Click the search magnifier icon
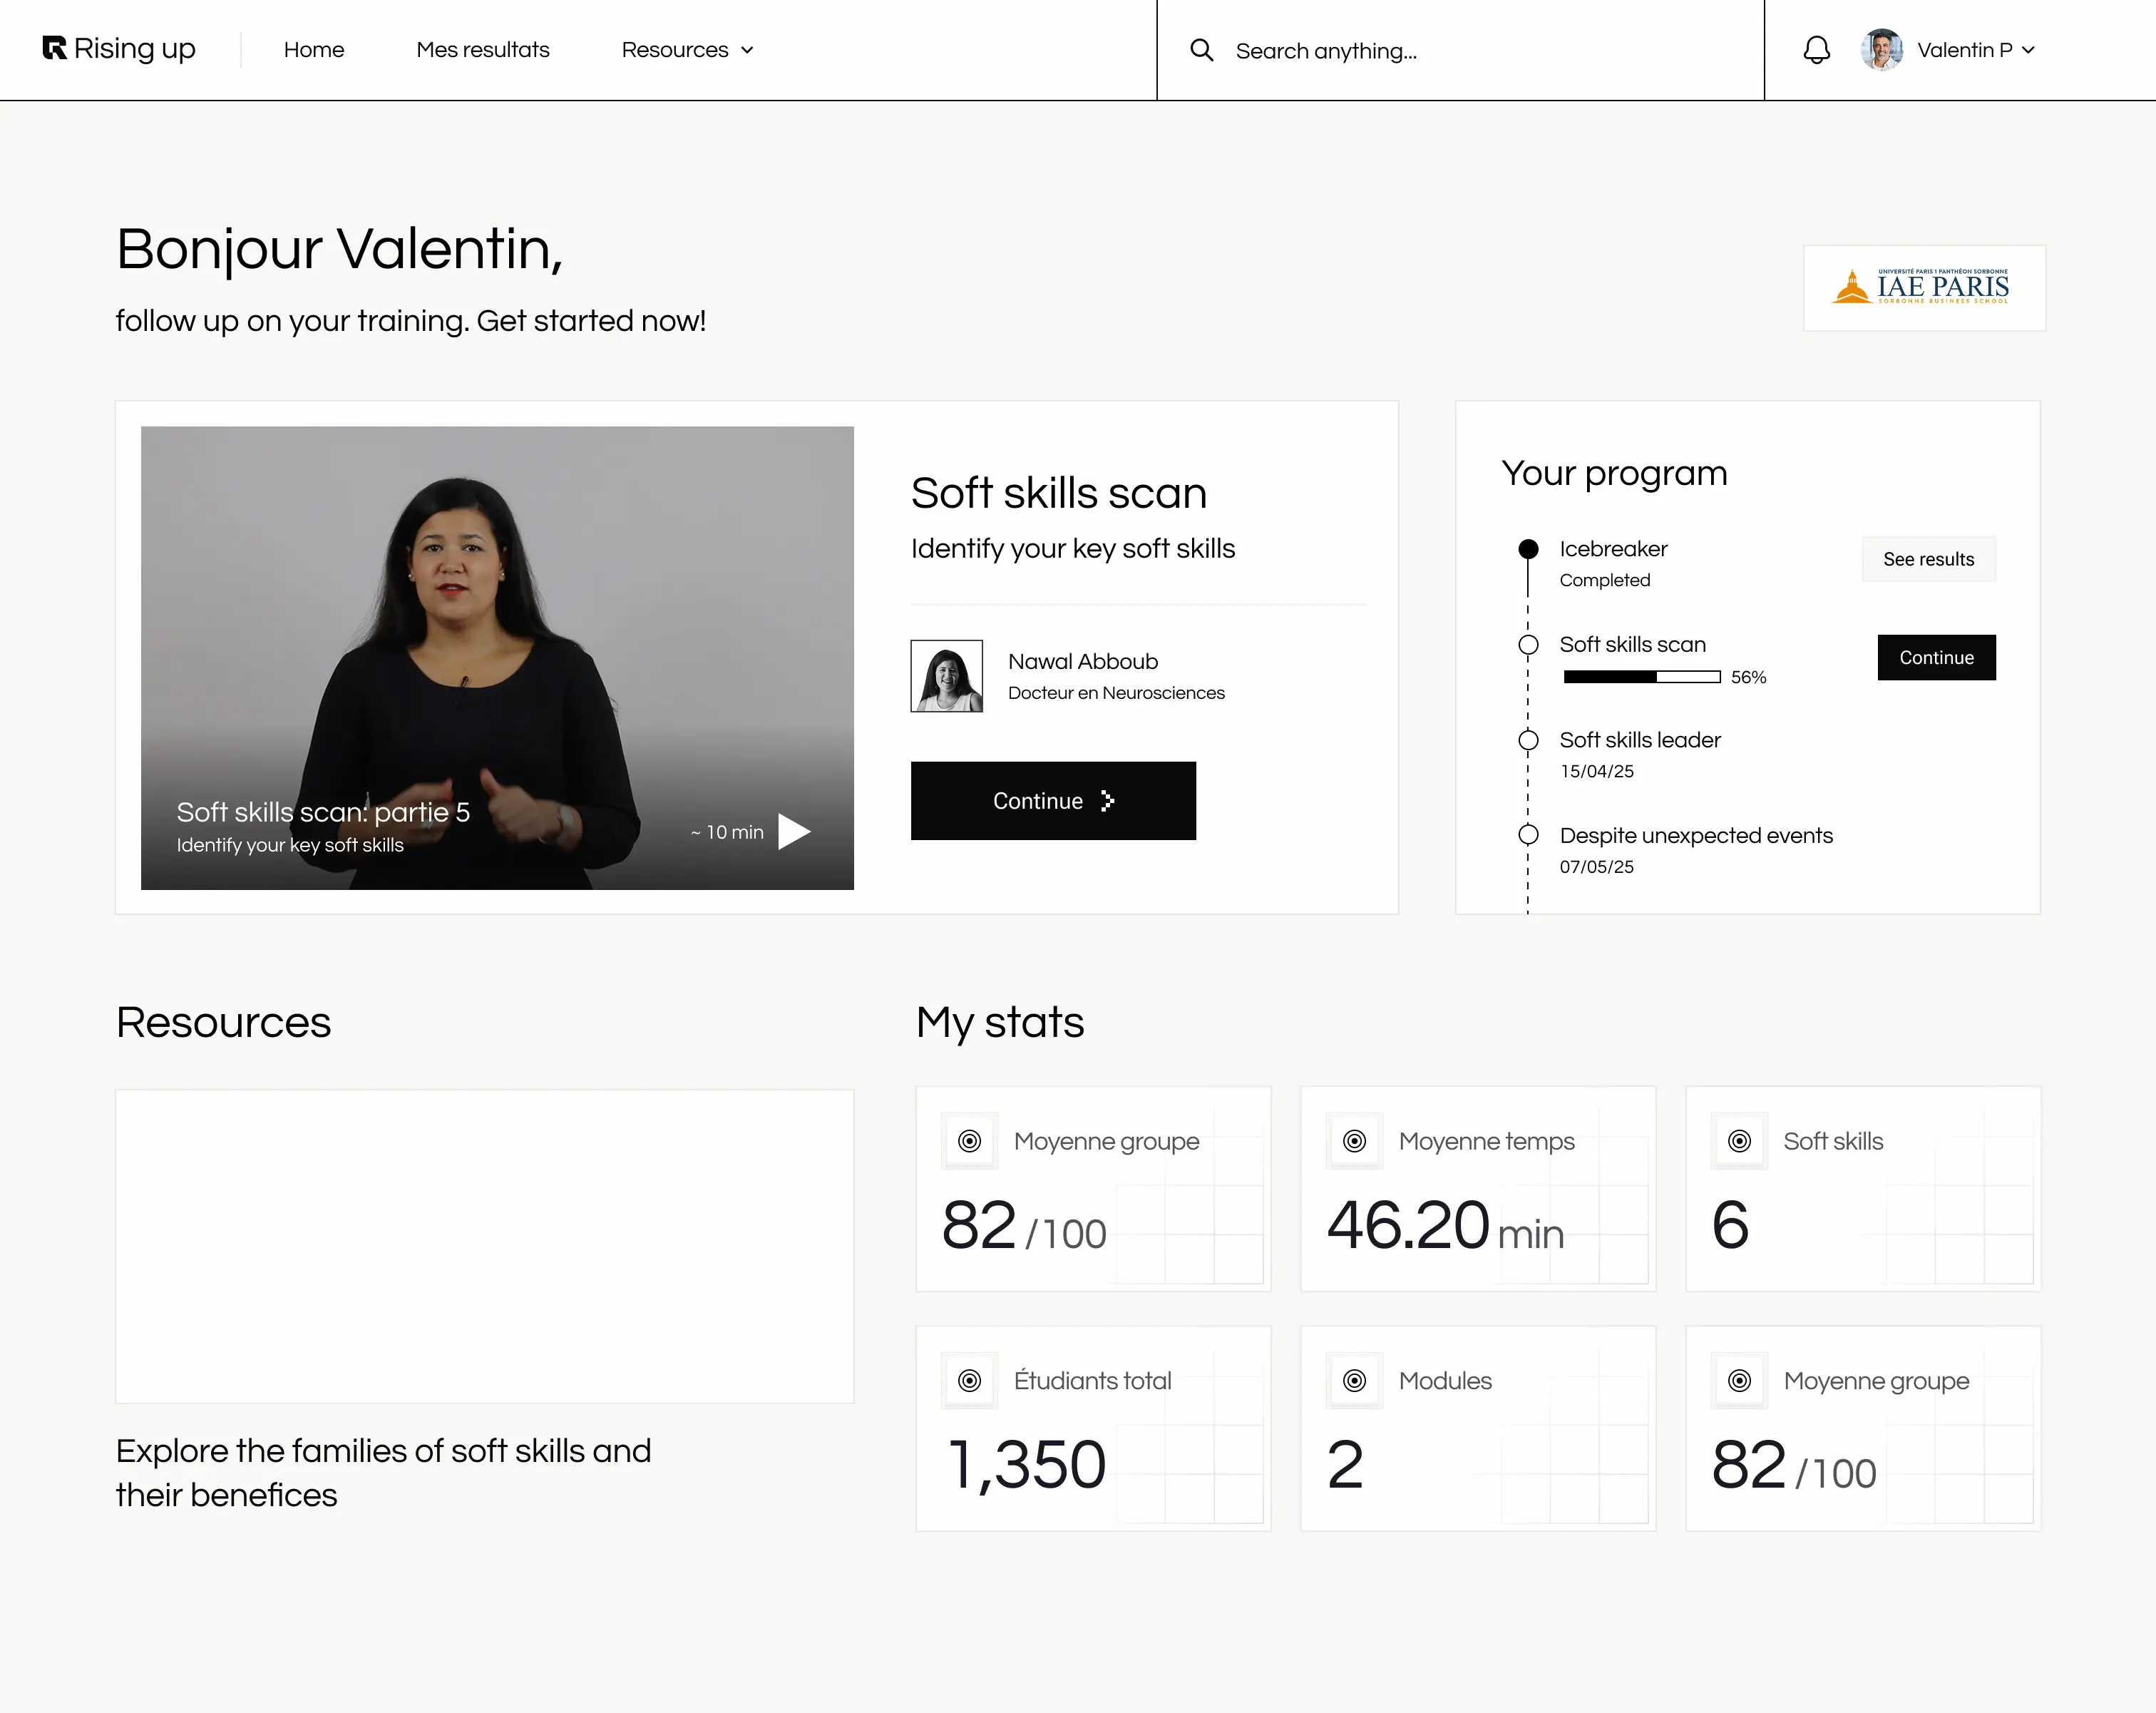2156x1713 pixels. pyautogui.click(x=1201, y=50)
